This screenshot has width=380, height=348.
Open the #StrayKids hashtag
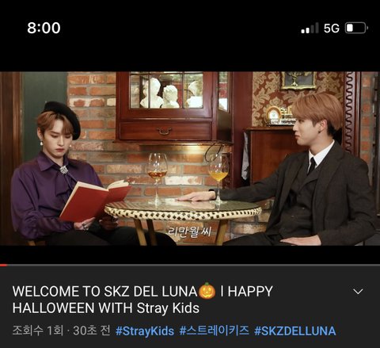tap(145, 331)
